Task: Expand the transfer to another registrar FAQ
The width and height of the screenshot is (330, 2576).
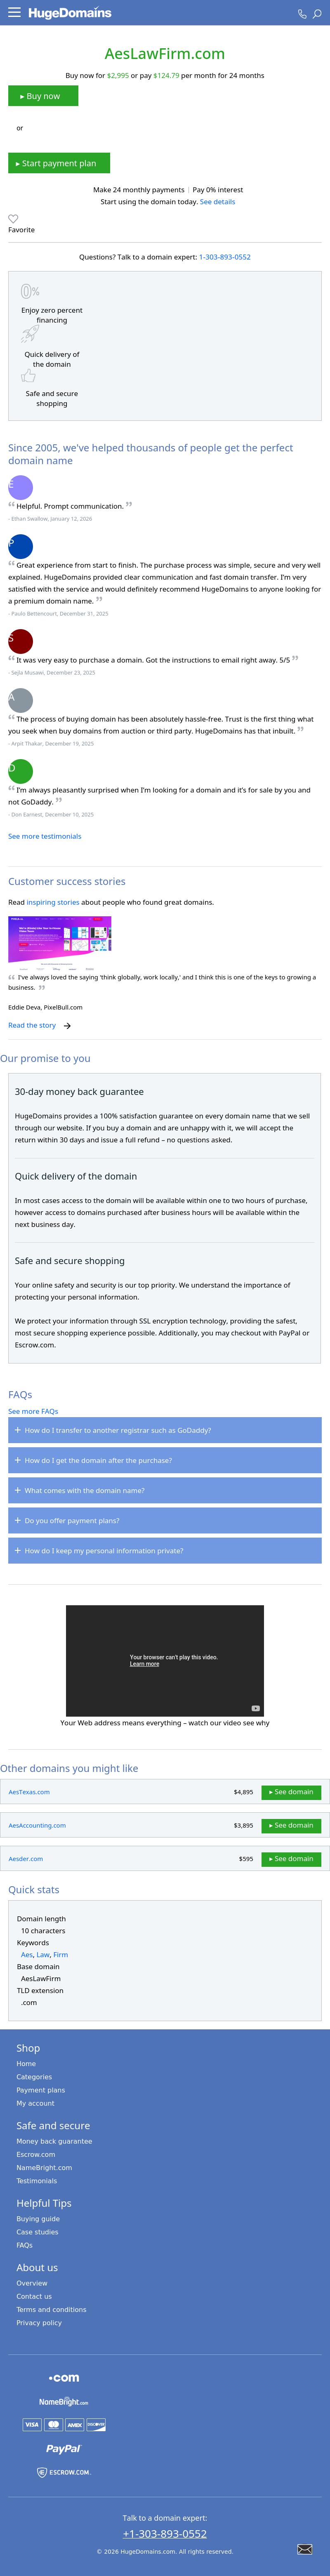Action: (x=164, y=1429)
